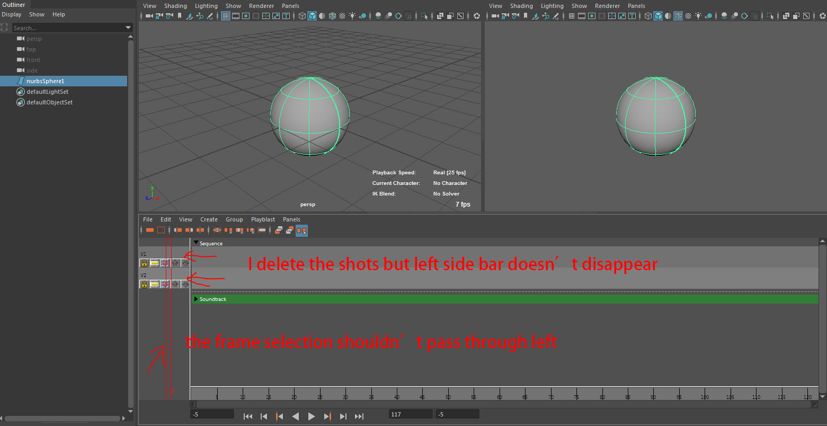The height and width of the screenshot is (426, 827).
Task: Open the Playblast menu in the Camera Sequencer
Action: coord(263,219)
